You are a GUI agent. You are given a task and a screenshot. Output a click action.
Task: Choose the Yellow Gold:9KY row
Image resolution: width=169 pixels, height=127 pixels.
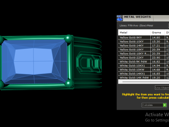click(x=144, y=37)
